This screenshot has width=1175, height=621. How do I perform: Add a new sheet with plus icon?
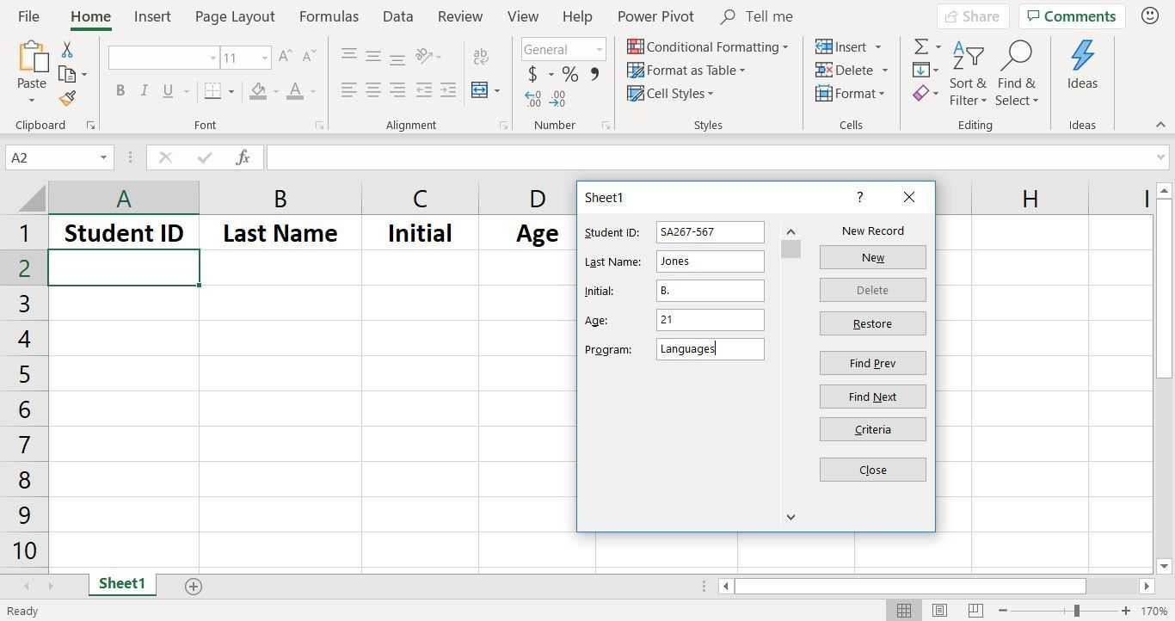click(x=194, y=586)
